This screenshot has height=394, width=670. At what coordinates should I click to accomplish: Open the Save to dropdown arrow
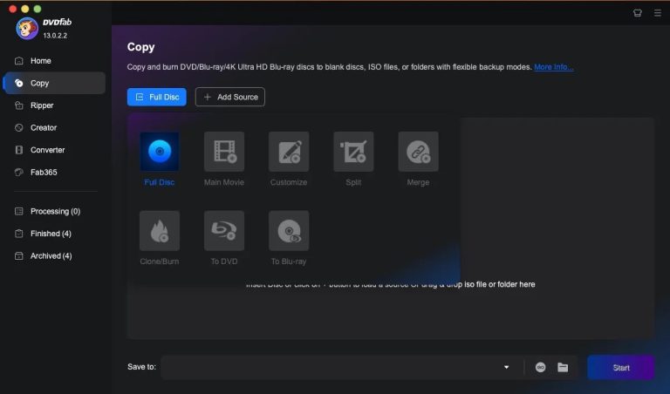(506, 367)
